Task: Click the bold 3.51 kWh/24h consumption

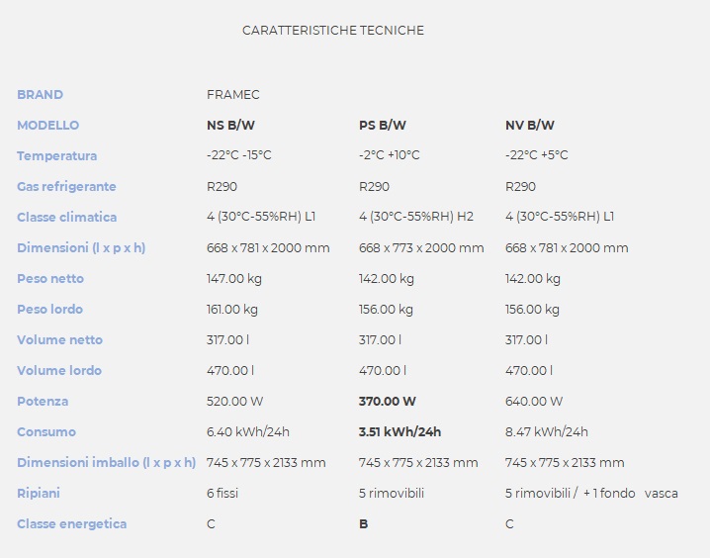Action: [399, 432]
